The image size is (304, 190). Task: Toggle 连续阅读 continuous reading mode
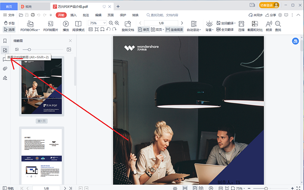point(174,29)
